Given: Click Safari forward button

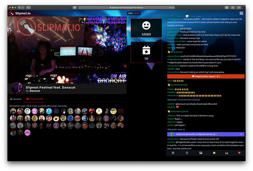Looking at the screenshot, I should pyautogui.click(x=23, y=7).
